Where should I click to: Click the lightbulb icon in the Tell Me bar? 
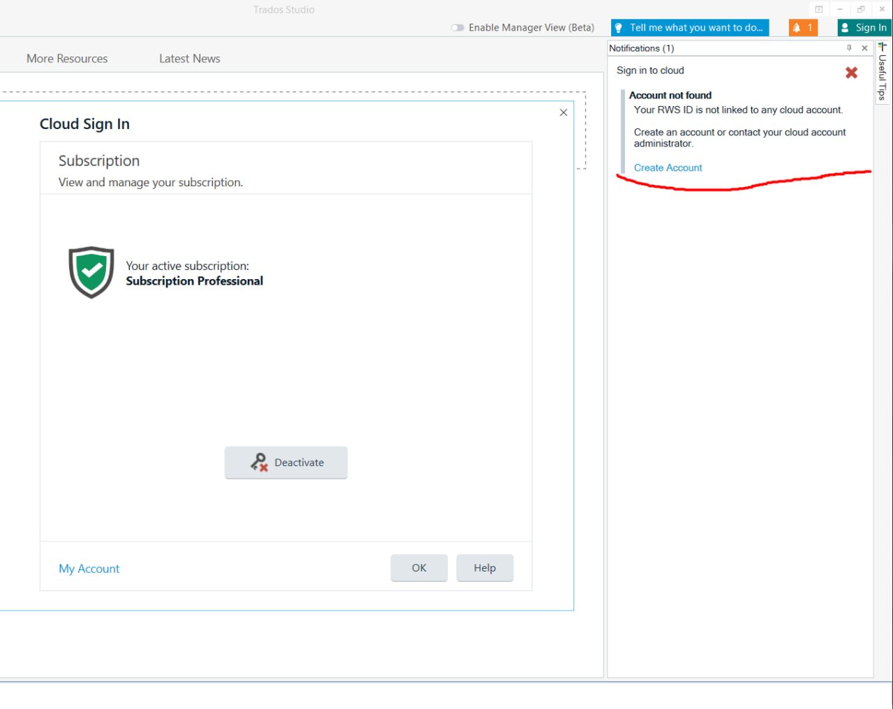[618, 27]
